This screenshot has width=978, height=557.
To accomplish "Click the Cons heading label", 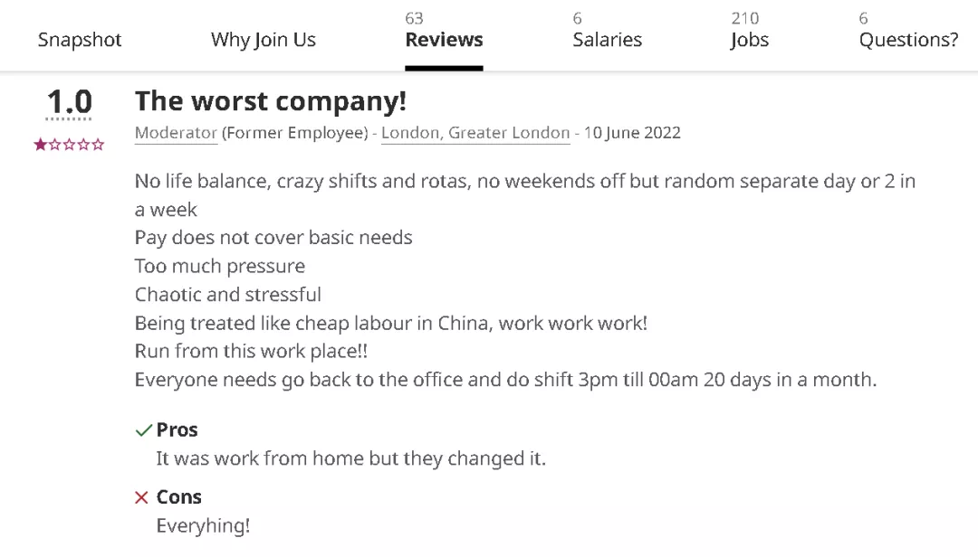I will tap(178, 497).
